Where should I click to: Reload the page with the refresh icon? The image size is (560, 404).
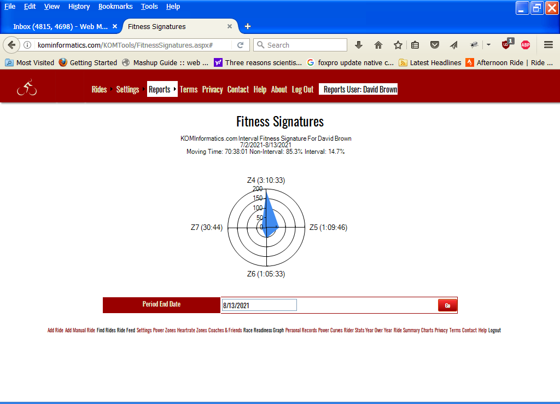(240, 45)
